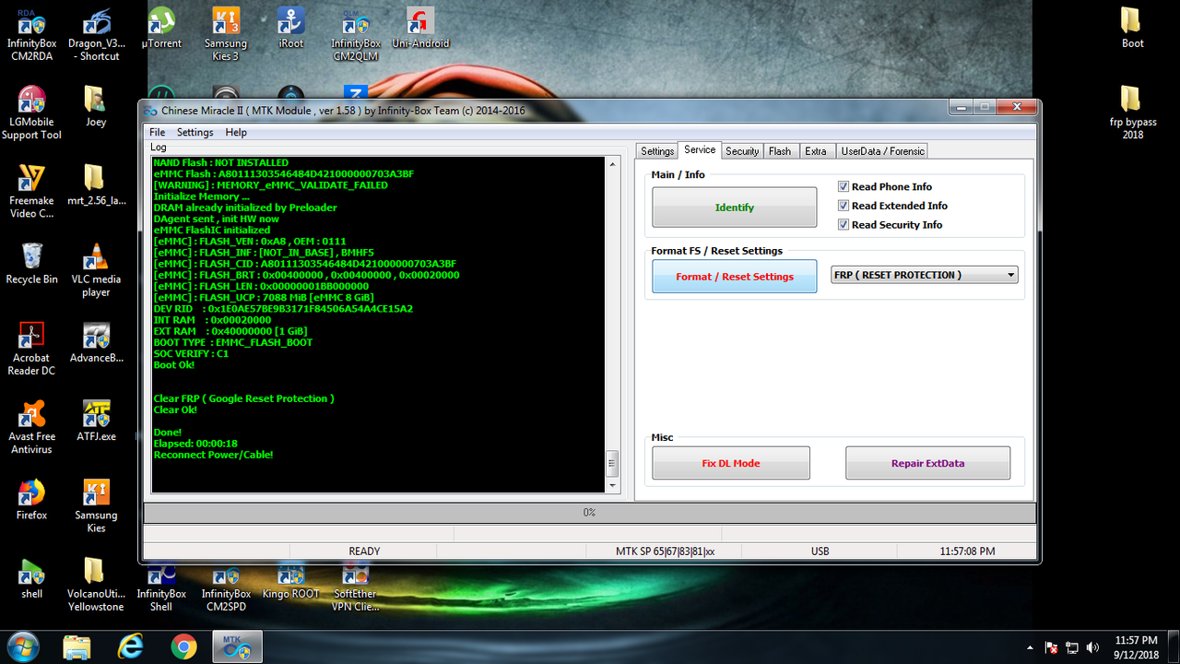
Task: Open shell desktop icon
Action: coord(31,578)
